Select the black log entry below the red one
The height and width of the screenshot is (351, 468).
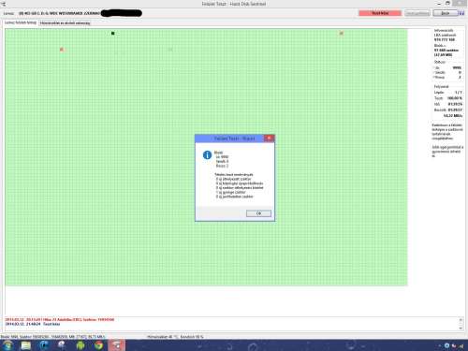pos(33,324)
